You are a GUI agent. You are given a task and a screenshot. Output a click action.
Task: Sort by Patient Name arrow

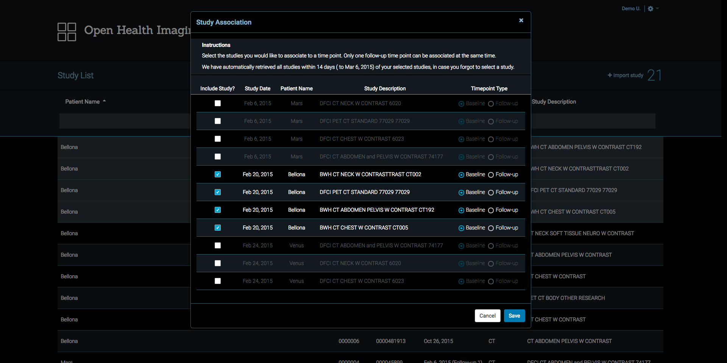tap(104, 101)
